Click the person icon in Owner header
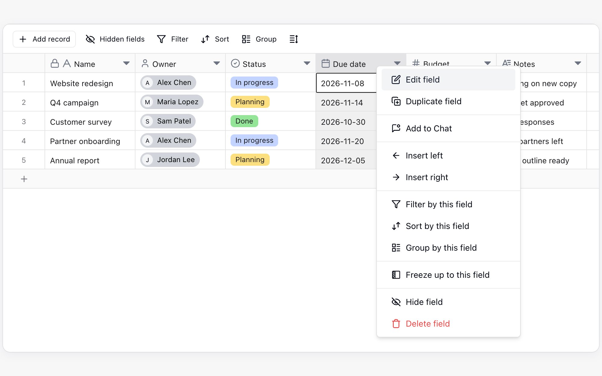This screenshot has height=376, width=602. 145,63
